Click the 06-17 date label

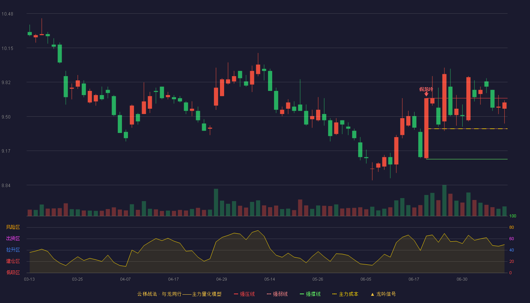point(414,279)
